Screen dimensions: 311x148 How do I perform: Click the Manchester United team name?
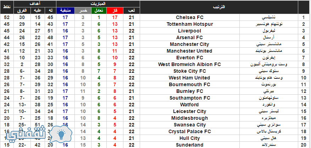click(190, 51)
